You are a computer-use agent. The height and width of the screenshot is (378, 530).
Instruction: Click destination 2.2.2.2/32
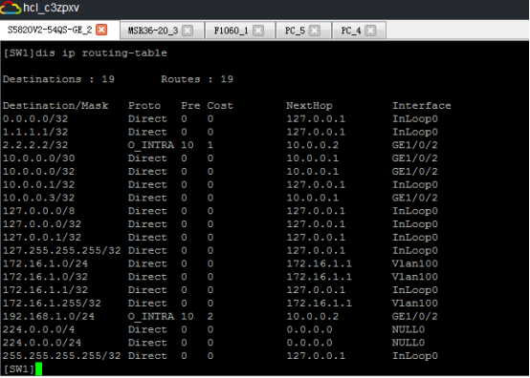(35, 145)
